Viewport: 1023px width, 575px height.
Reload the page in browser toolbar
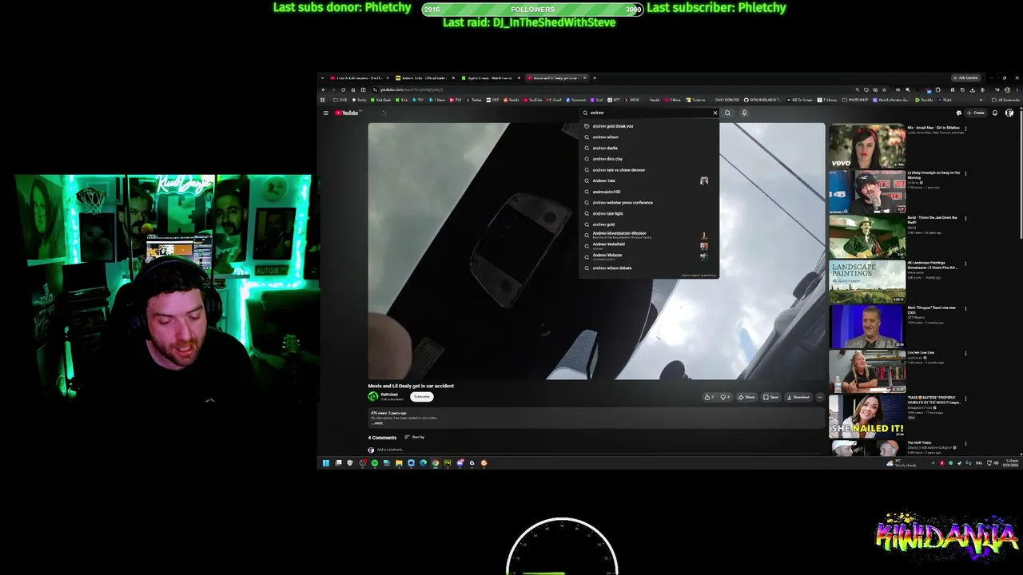pyautogui.click(x=344, y=89)
